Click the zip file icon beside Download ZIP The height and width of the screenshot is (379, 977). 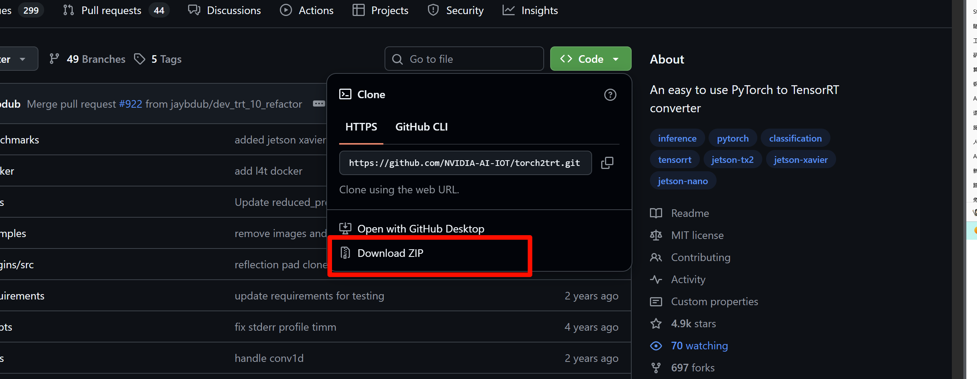pyautogui.click(x=345, y=253)
